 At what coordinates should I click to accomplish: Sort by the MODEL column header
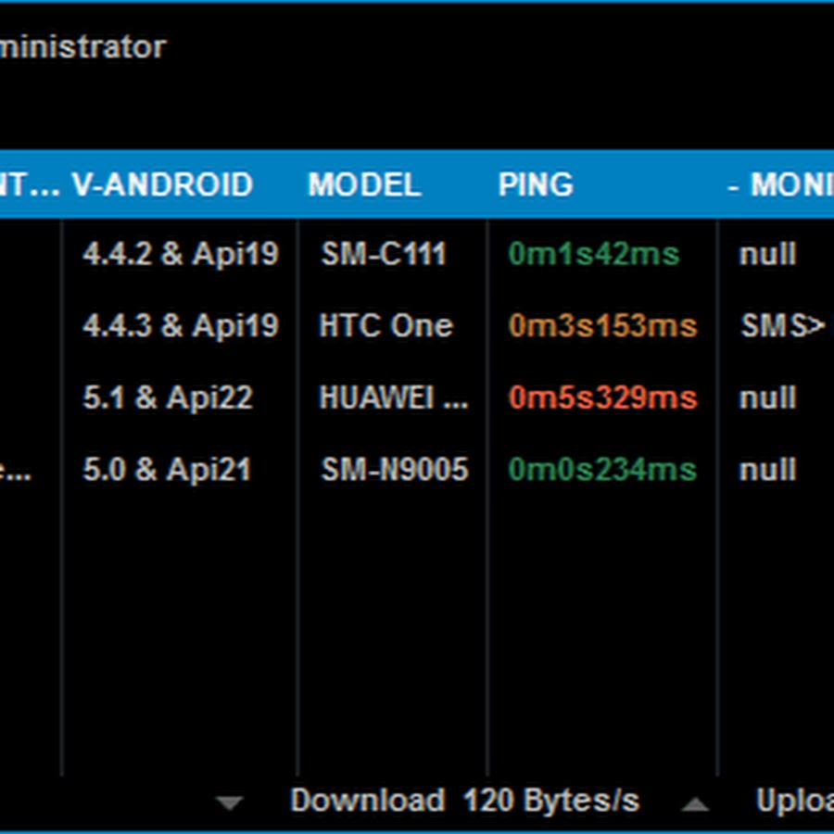(x=365, y=184)
